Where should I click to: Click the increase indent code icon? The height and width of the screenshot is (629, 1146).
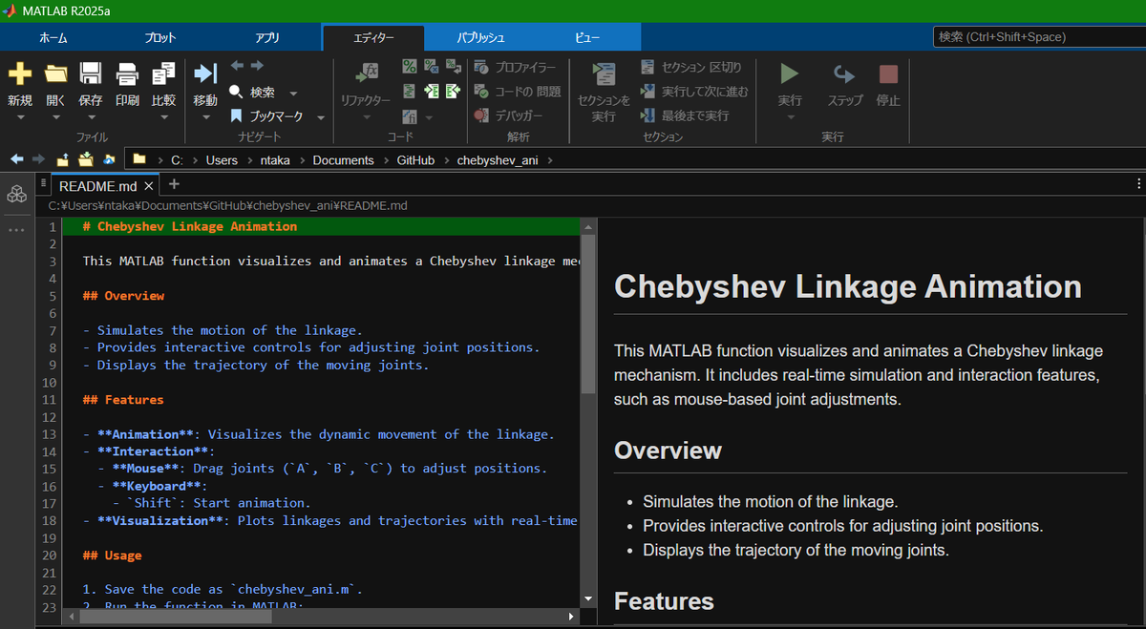(x=431, y=92)
